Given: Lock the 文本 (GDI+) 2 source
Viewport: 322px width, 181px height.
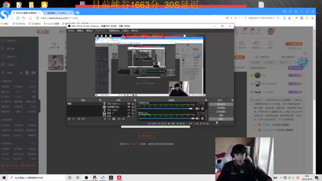Looking at the screenshot, I should point(133,104).
